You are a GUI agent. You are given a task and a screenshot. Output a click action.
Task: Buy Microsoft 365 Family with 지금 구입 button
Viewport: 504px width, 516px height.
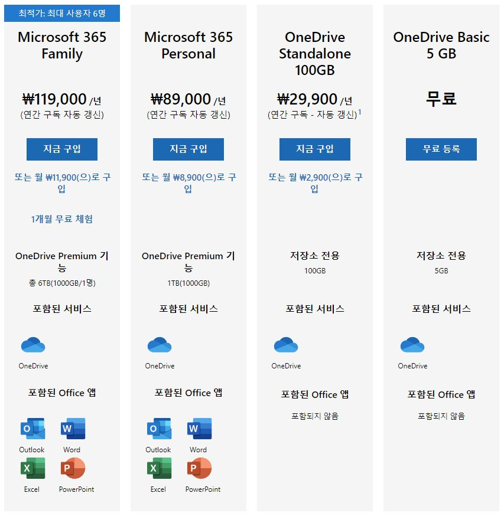coord(62,149)
